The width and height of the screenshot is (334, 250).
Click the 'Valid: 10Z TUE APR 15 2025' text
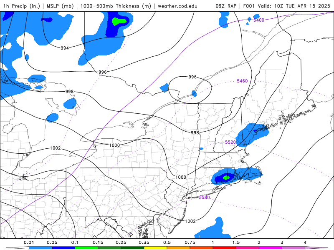[x=294, y=6]
